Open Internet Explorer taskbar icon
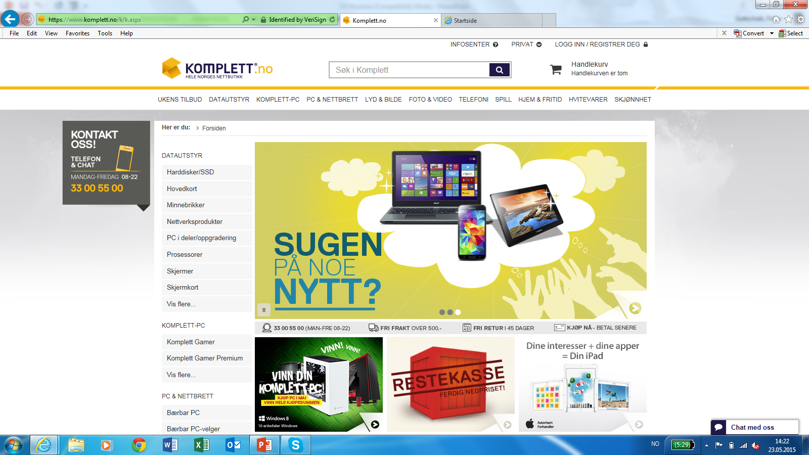The image size is (809, 455). [44, 445]
